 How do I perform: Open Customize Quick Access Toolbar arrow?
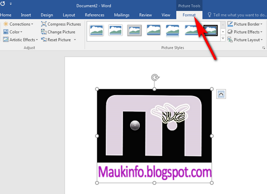click(11, 4)
